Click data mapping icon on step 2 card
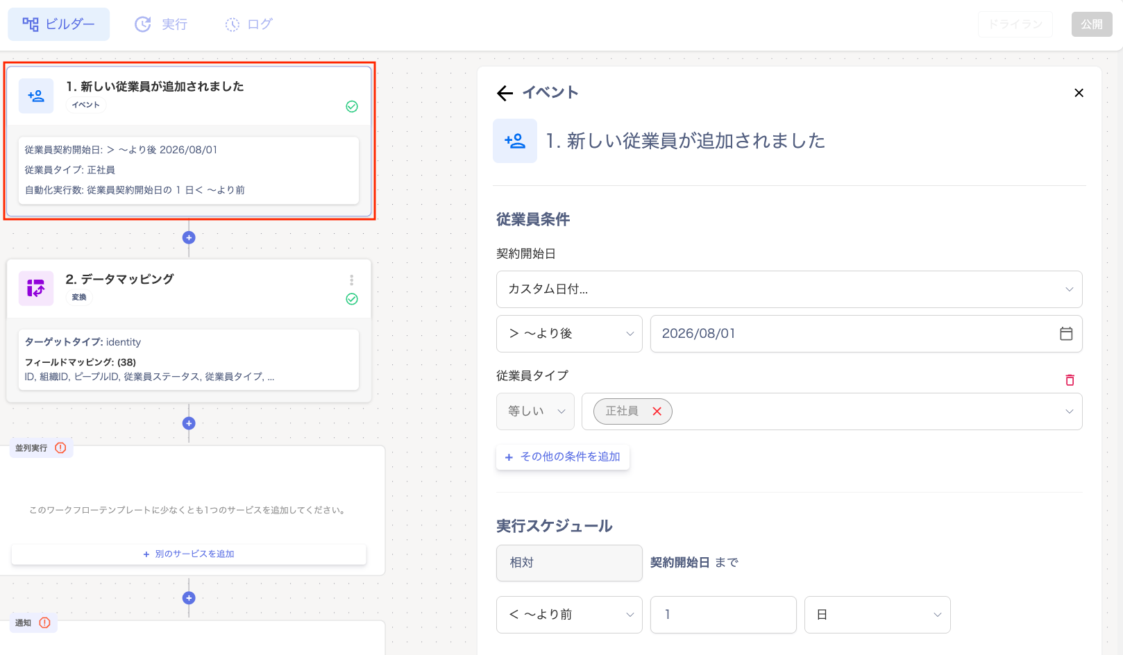The image size is (1123, 655). coord(36,289)
